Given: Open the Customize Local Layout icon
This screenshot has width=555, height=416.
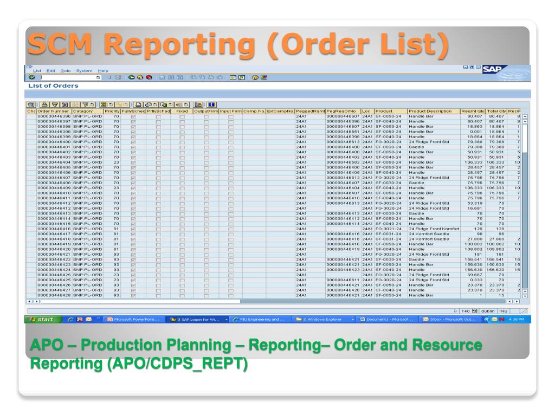Looking at the screenshot, I should [264, 77].
